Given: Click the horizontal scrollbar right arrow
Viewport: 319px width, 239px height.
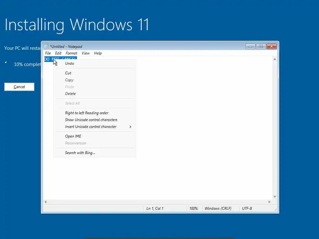Looking at the screenshot, I should pos(269,202).
